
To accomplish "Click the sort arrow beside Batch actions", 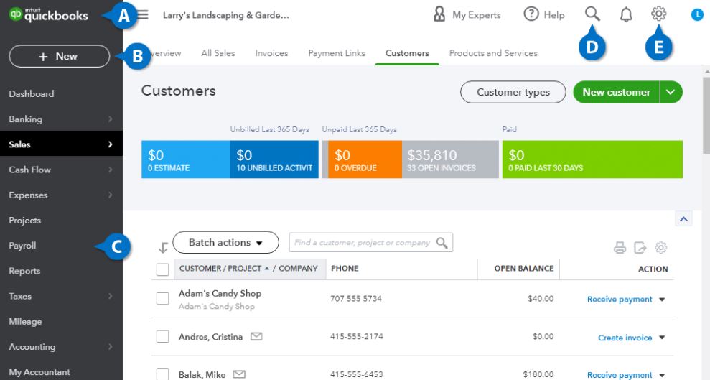I will click(163, 247).
